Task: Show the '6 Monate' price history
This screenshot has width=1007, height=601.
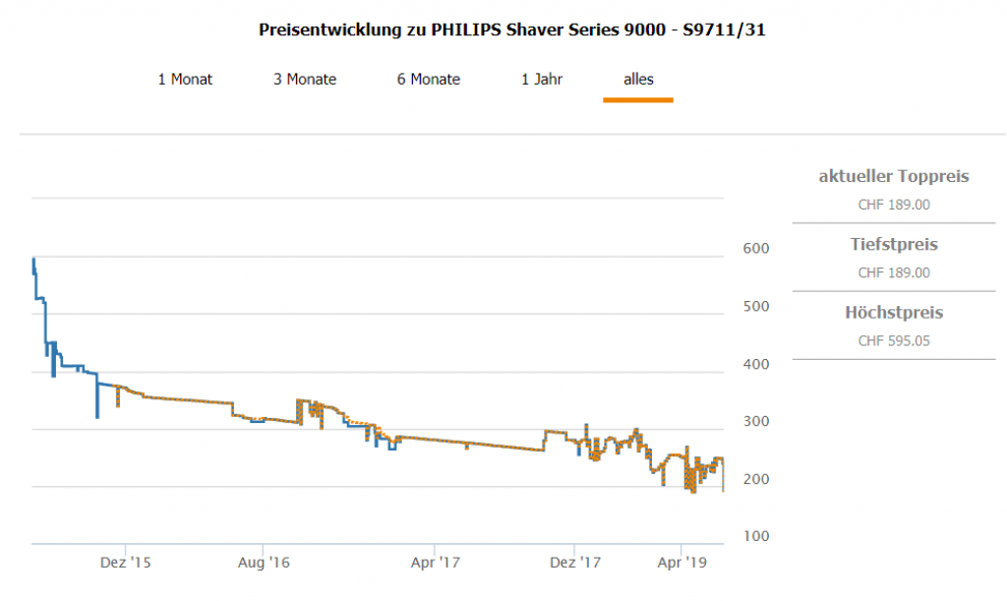Action: (429, 80)
